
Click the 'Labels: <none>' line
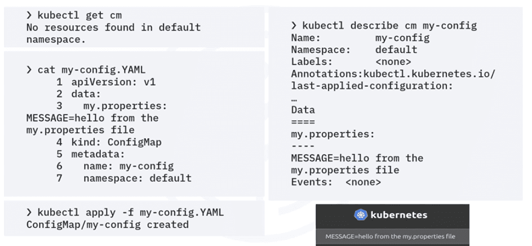[x=351, y=61]
